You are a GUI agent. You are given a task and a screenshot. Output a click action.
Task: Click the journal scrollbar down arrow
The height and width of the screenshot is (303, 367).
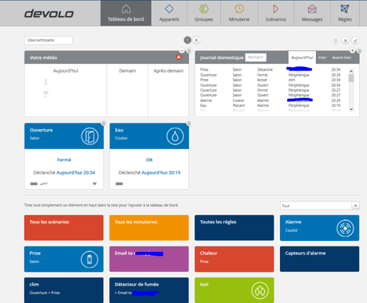pos(351,109)
